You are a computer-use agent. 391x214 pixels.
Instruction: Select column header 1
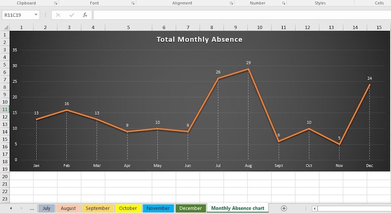click(x=22, y=28)
